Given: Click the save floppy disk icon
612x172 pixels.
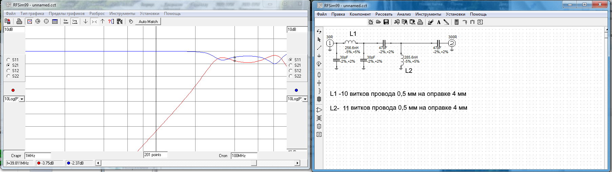Looking at the screenshot, I should [386, 22].
